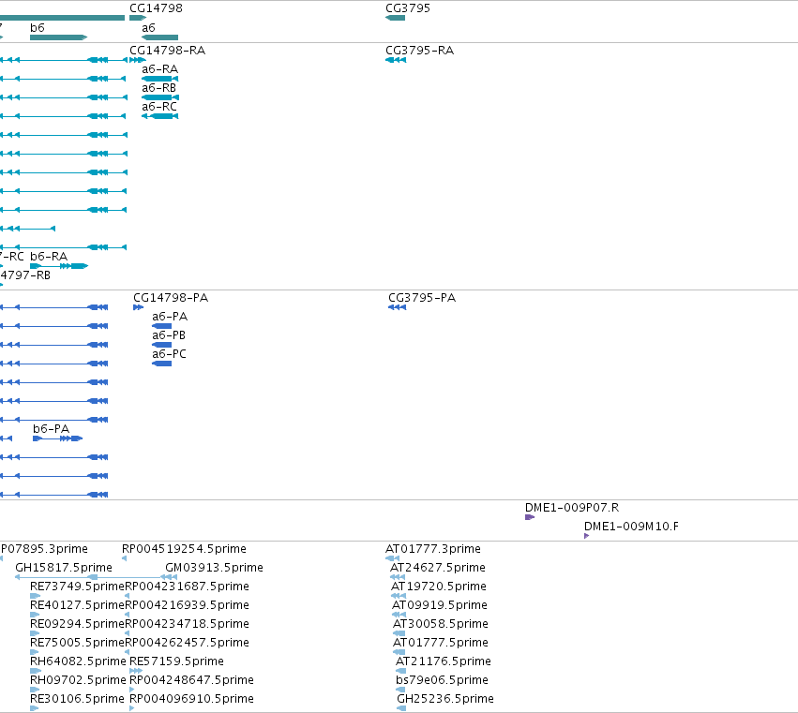Click the CG3795-RA transcript arrow glyph
Screen dimensions: 798x713
click(x=396, y=60)
